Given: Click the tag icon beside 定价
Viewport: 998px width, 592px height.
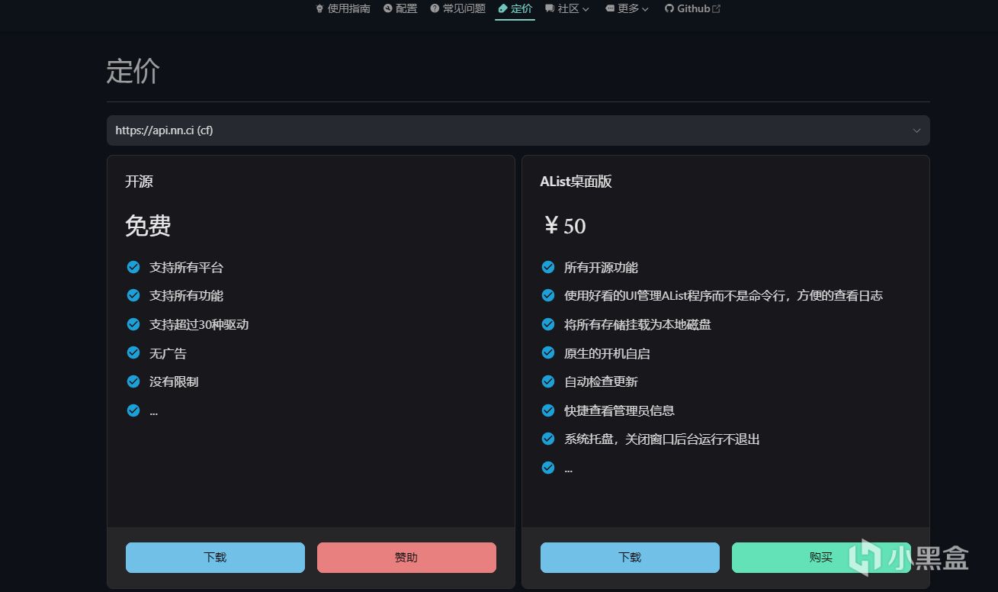Looking at the screenshot, I should (x=502, y=8).
